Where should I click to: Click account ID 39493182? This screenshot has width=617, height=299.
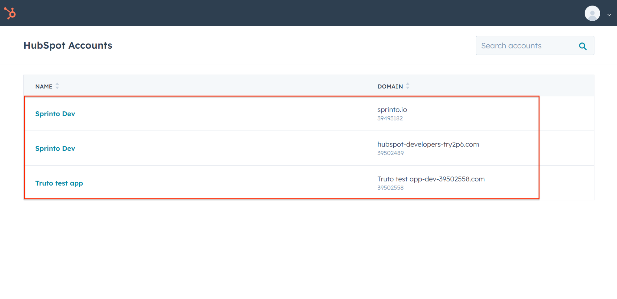click(390, 118)
